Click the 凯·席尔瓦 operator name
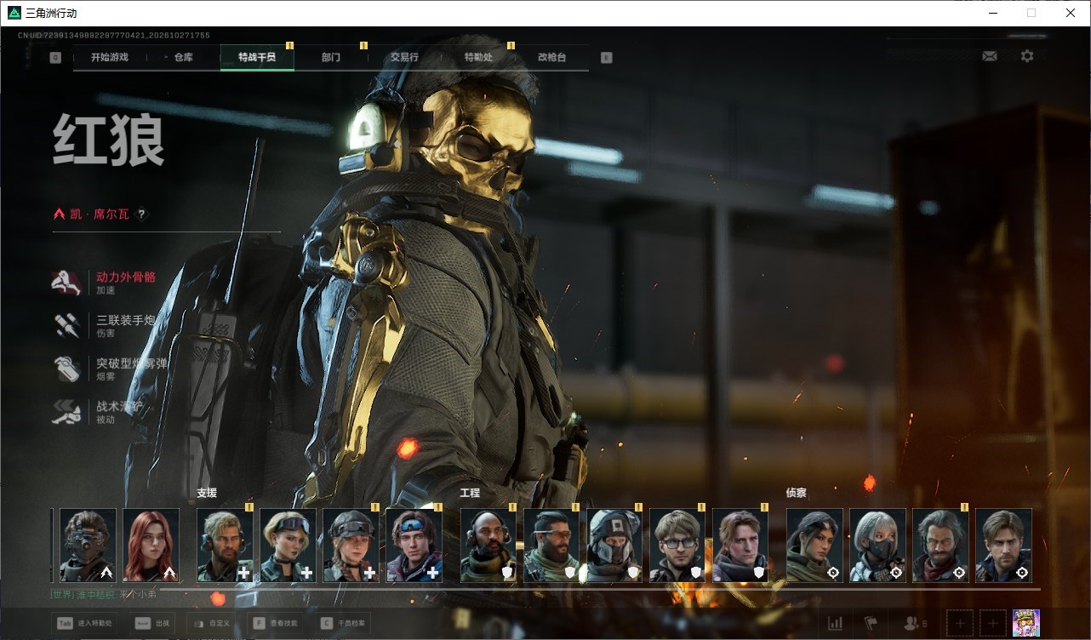 coord(100,214)
